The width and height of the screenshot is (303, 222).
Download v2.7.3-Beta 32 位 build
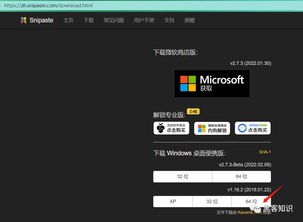click(x=183, y=176)
